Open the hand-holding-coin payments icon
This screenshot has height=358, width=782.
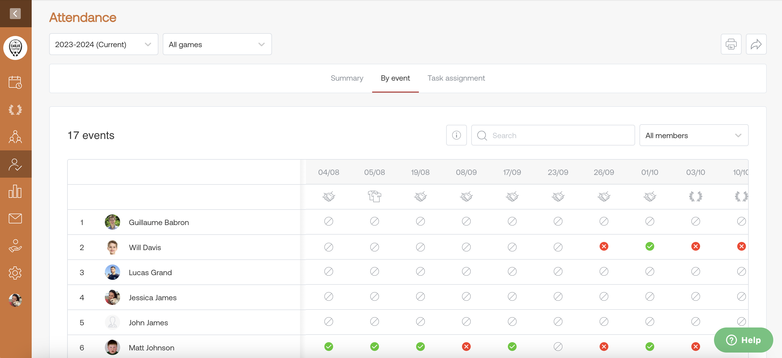(x=15, y=246)
